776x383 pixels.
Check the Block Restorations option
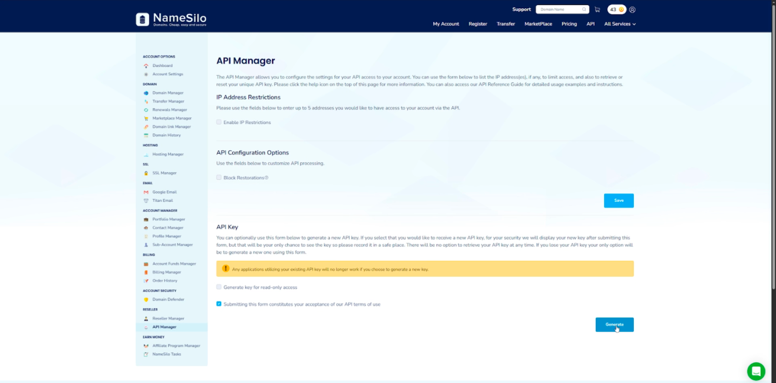tap(219, 177)
